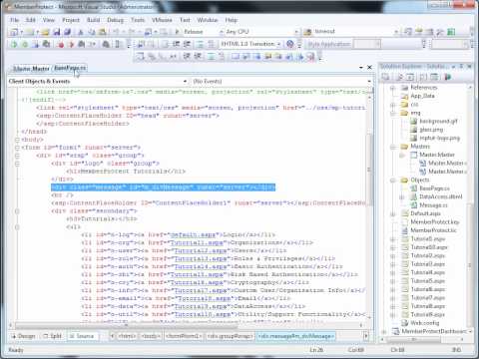Collapse the Objects folder node
Image resolution: width=479 pixels, height=359 pixels.
(x=393, y=180)
